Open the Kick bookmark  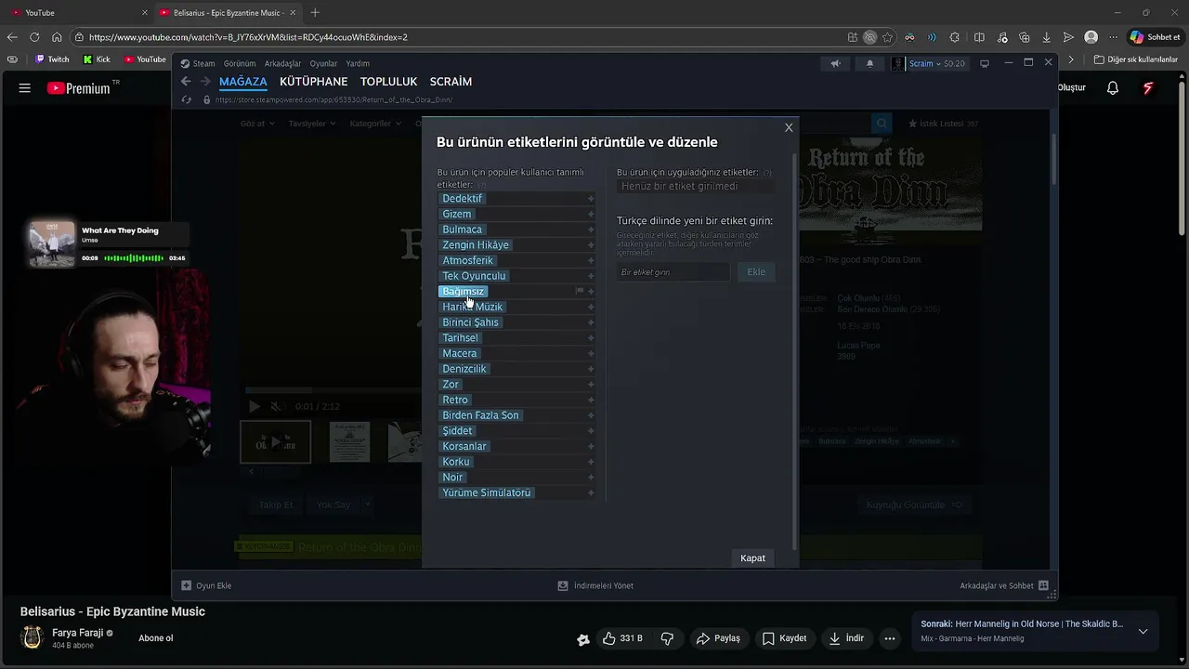(x=97, y=59)
